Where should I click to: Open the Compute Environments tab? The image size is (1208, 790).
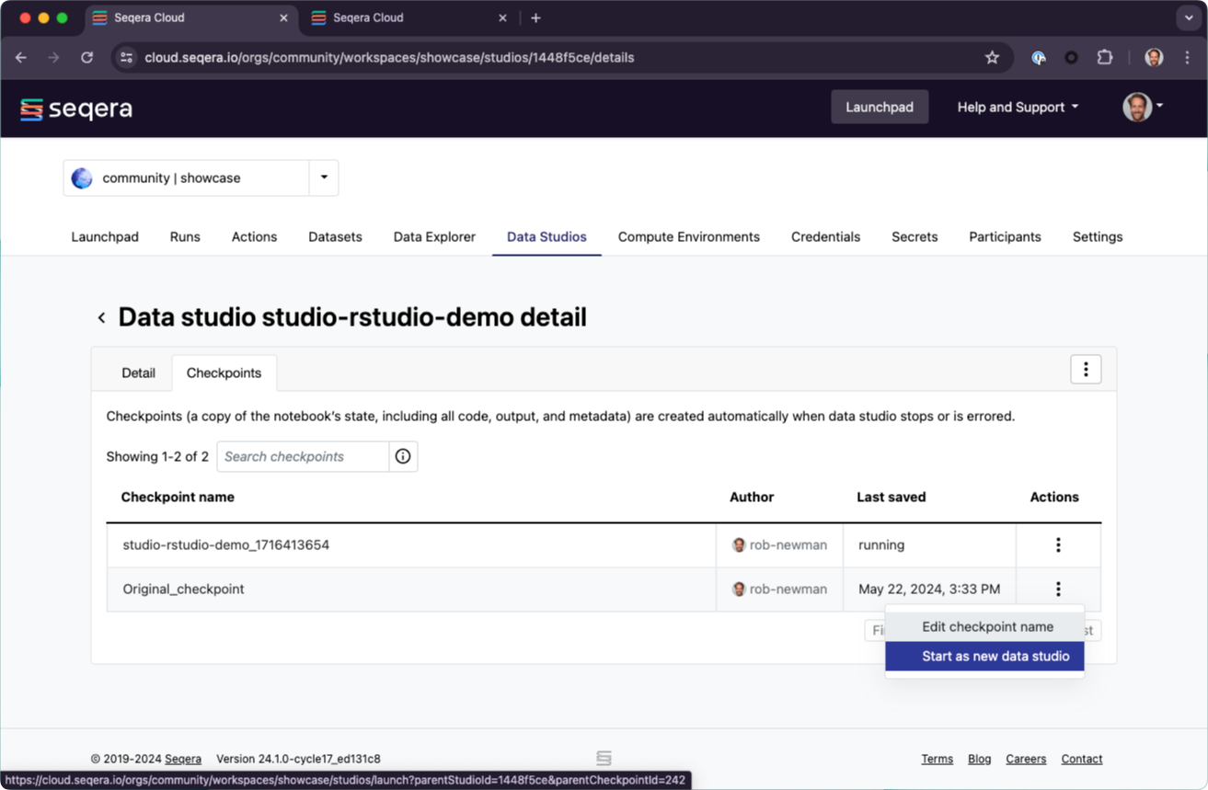point(688,236)
